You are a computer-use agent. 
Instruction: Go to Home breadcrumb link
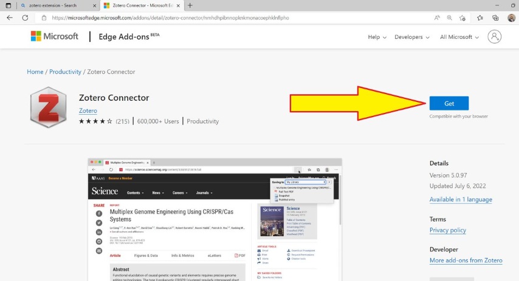35,72
